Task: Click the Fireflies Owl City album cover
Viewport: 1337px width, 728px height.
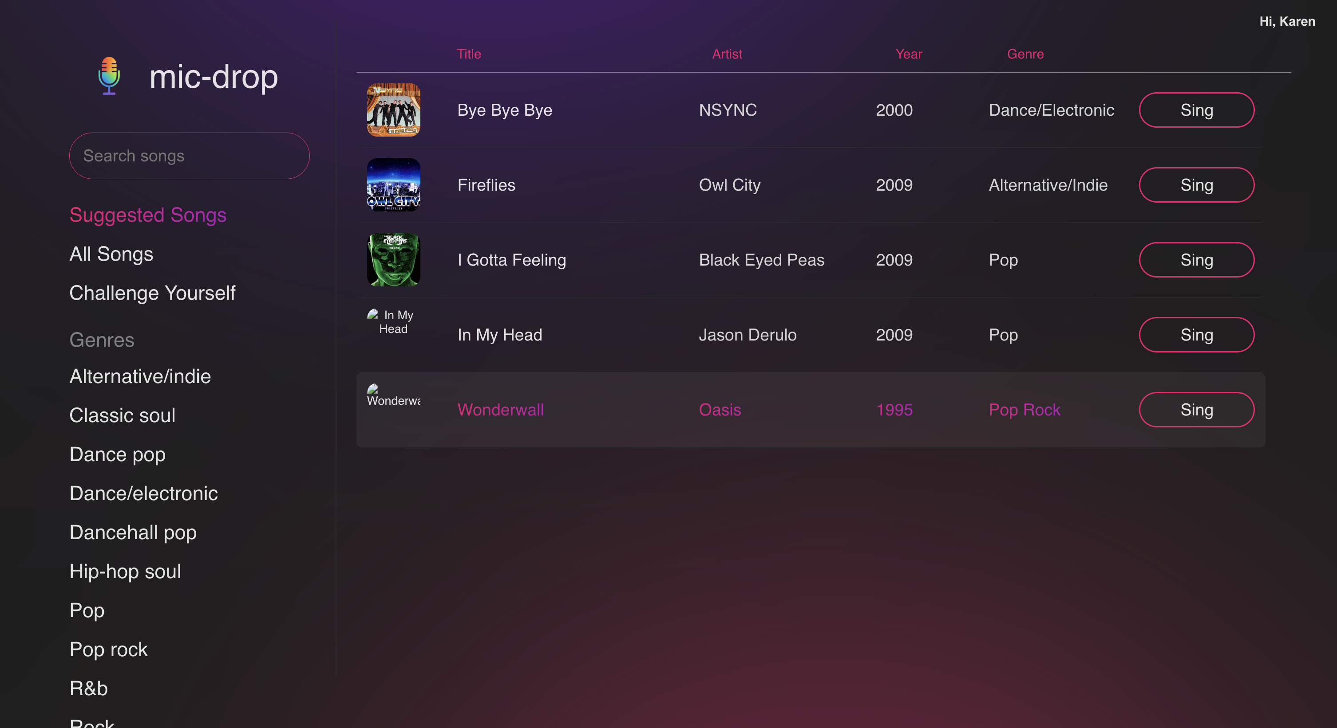Action: (x=393, y=185)
